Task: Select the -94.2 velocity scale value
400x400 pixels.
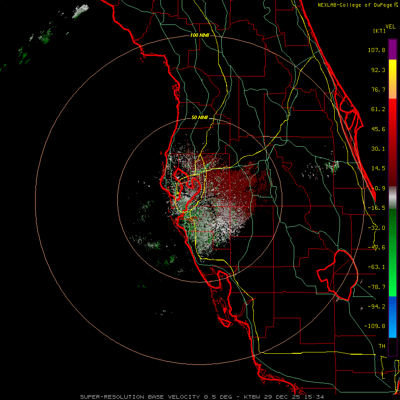Action: tap(376, 306)
